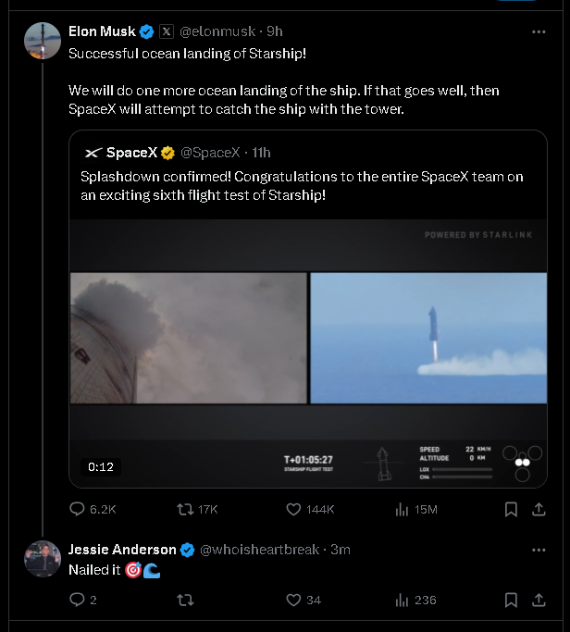This screenshot has width=570, height=632.
Task: Open more options on Elon Musk's tweet
Action: [539, 31]
